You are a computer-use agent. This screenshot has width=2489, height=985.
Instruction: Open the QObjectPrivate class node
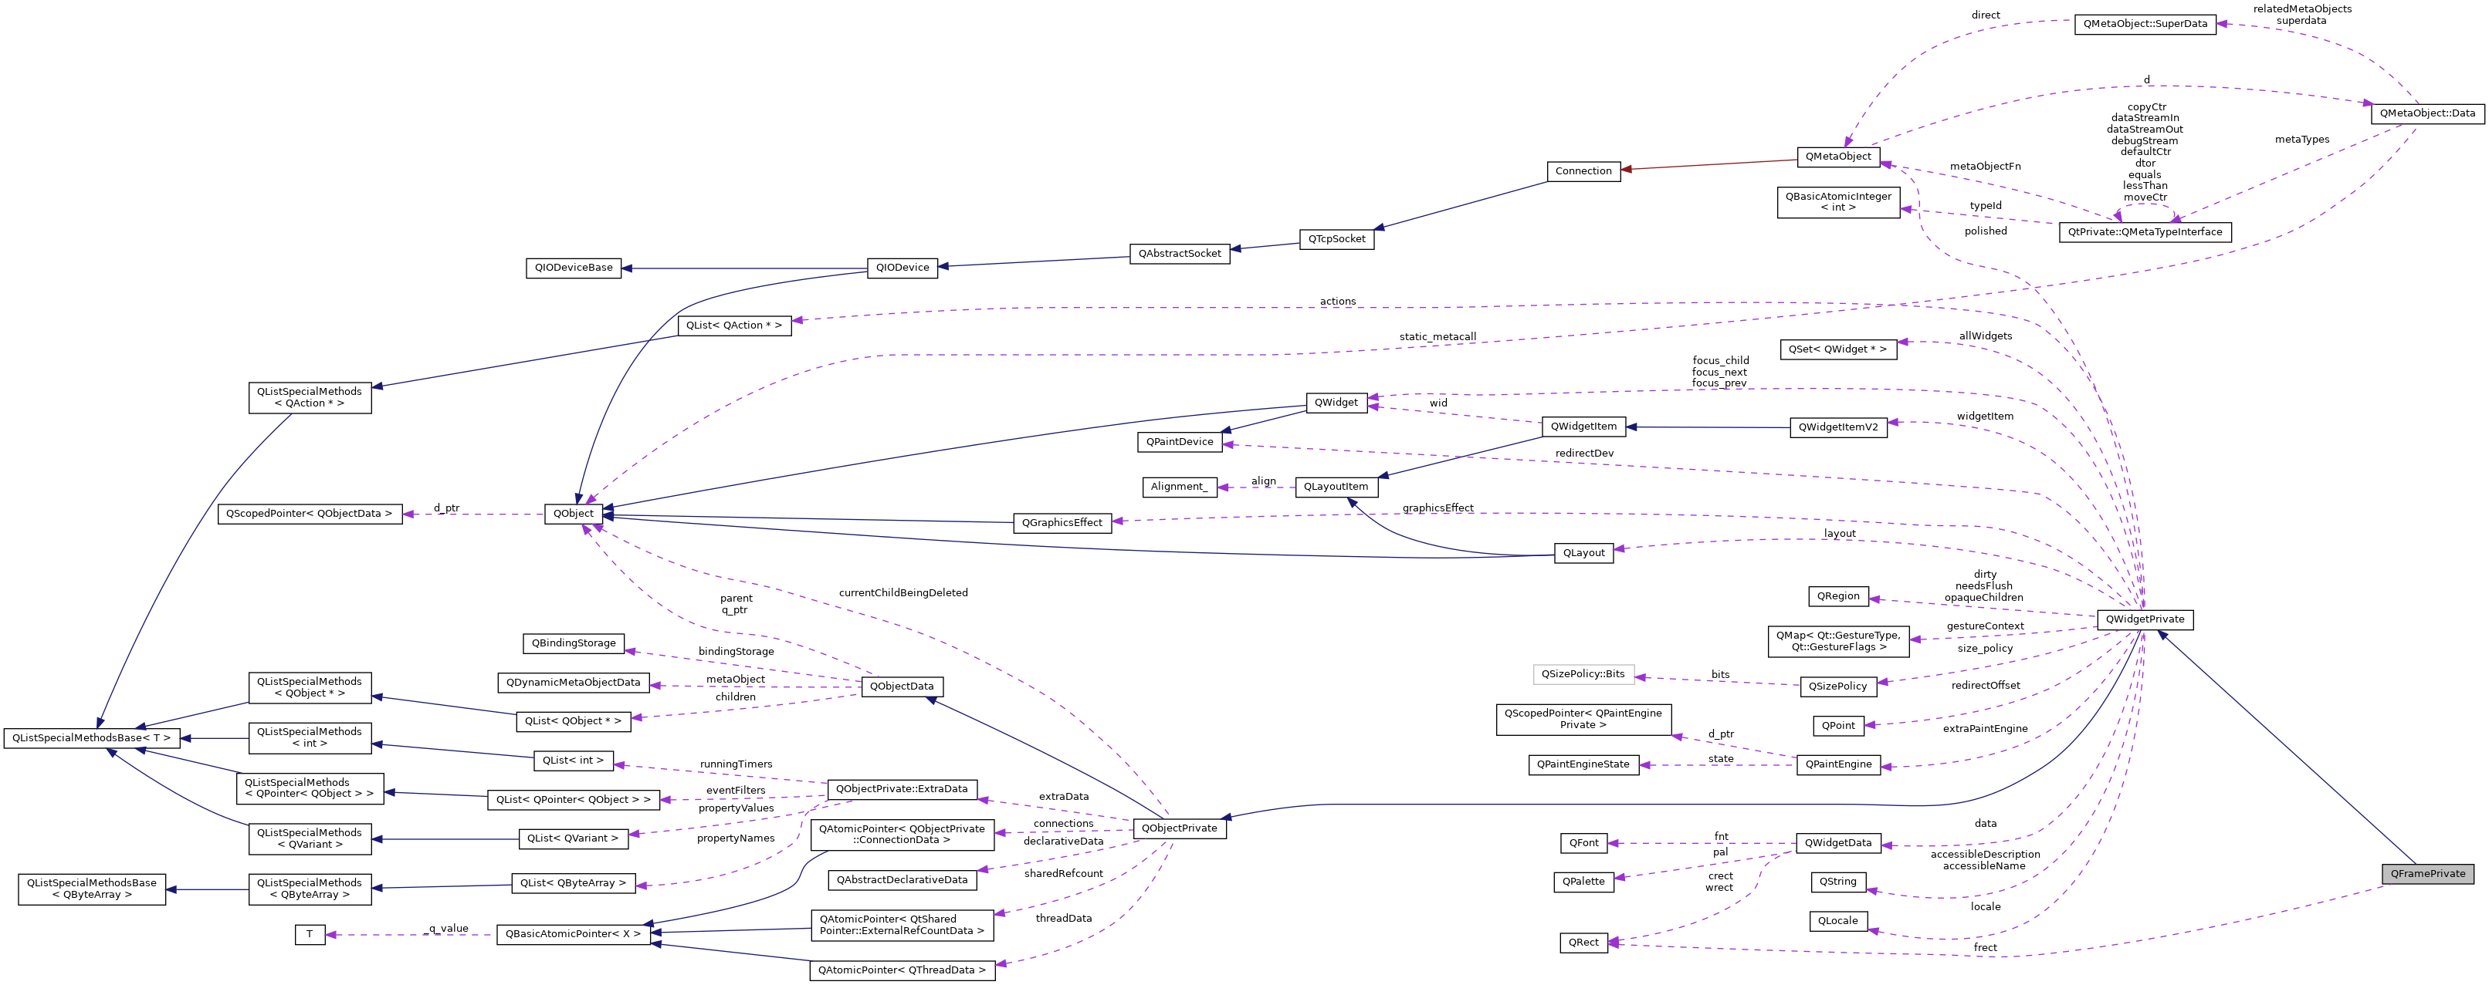click(1179, 828)
